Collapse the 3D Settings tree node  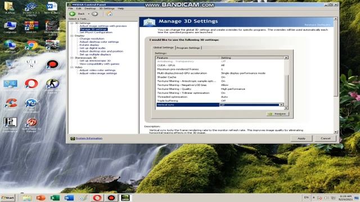click(x=72, y=23)
